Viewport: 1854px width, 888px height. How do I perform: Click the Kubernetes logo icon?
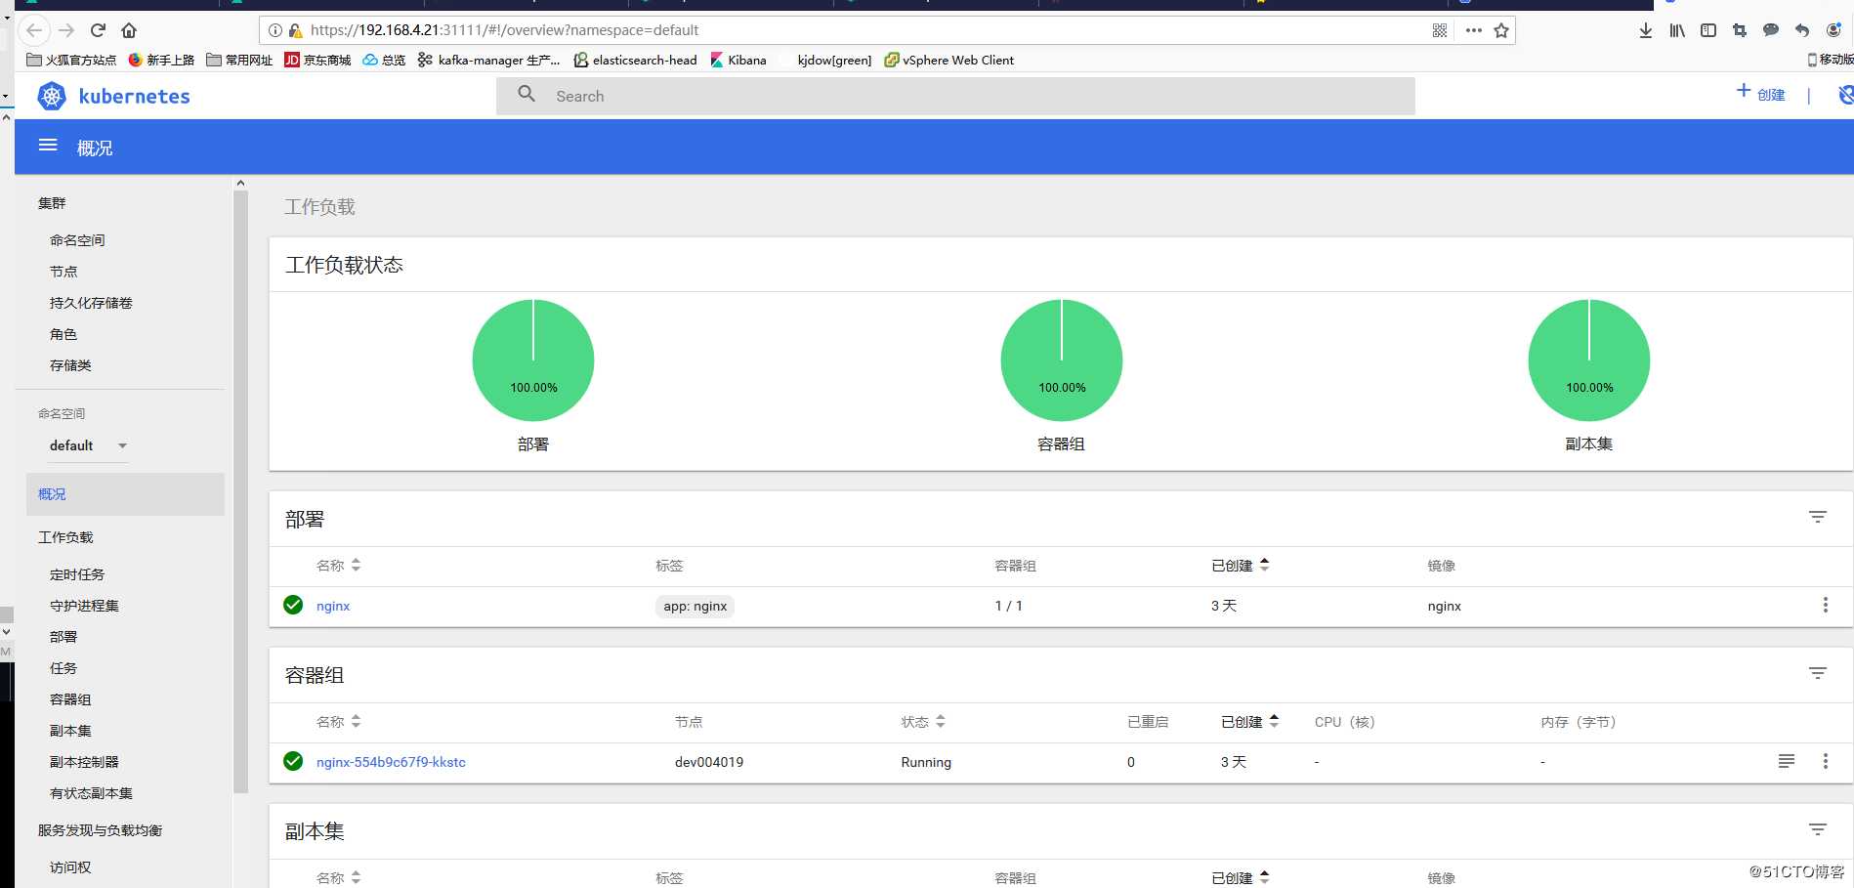(x=52, y=96)
